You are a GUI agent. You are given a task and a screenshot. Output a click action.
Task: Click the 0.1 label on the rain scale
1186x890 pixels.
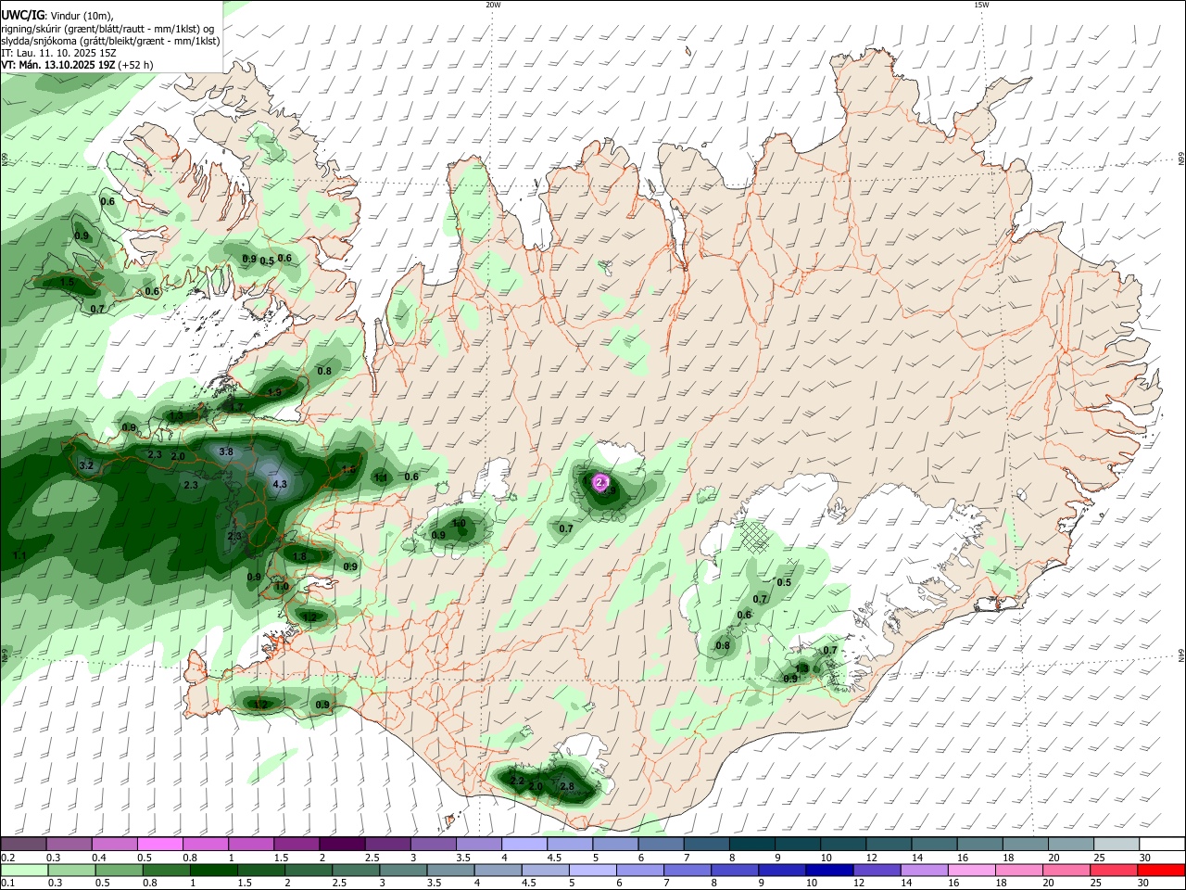[x=7, y=884]
